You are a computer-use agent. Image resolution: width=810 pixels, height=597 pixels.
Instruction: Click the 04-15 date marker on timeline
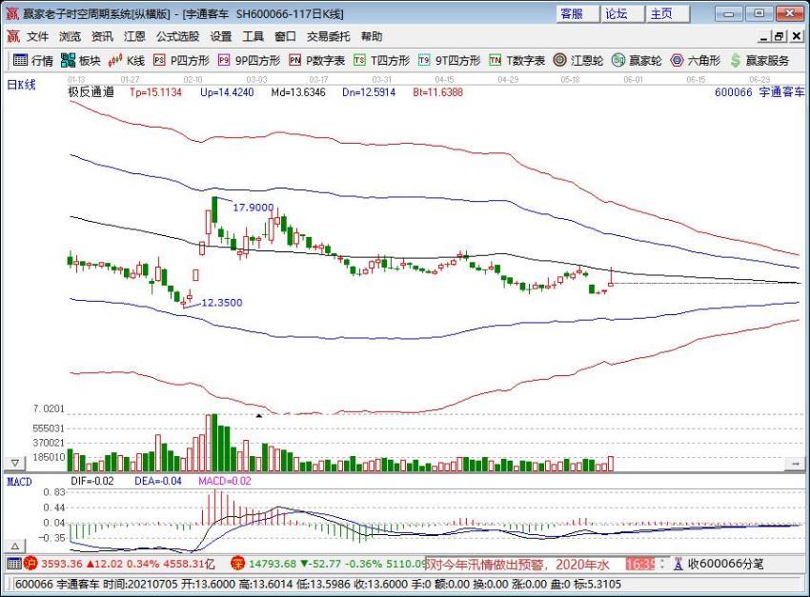[x=444, y=79]
